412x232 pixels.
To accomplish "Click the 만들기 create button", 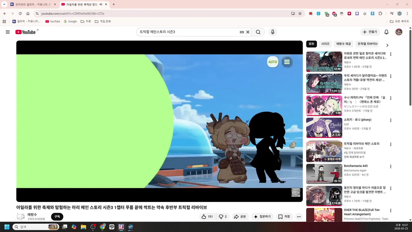I will pyautogui.click(x=370, y=32).
